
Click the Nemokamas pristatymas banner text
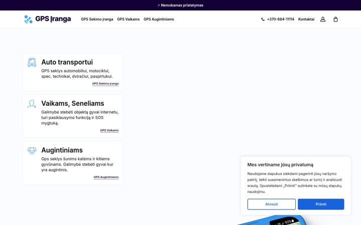pyautogui.click(x=180, y=5)
